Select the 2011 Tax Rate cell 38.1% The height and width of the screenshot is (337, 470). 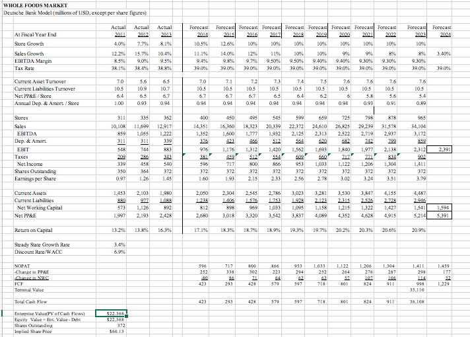pyautogui.click(x=118, y=68)
